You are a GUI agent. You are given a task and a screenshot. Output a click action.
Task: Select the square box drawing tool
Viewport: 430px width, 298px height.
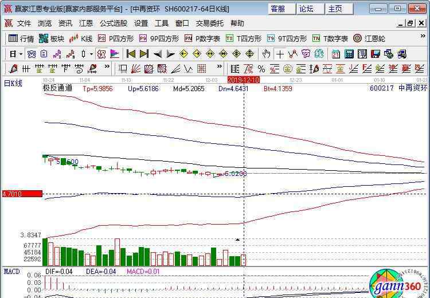tap(122, 69)
